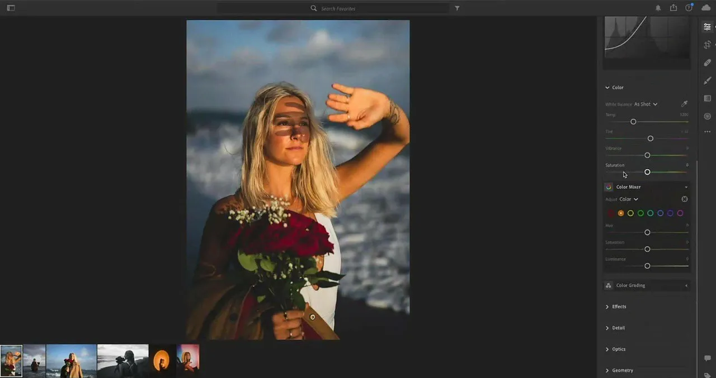Collapse the Color Mixer panel arrow
This screenshot has width=716, height=378.
pyautogui.click(x=686, y=187)
